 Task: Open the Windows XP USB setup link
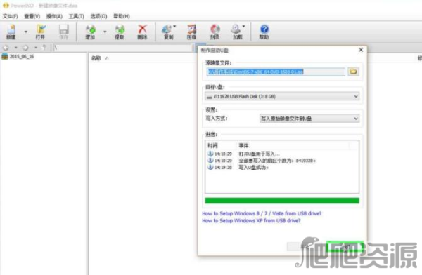pos(251,220)
